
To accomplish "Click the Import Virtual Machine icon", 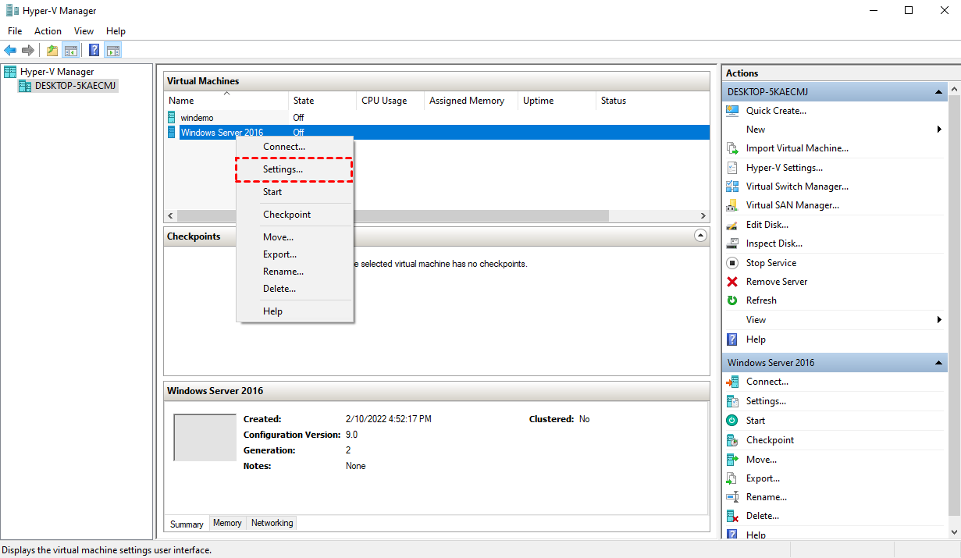I will click(732, 148).
